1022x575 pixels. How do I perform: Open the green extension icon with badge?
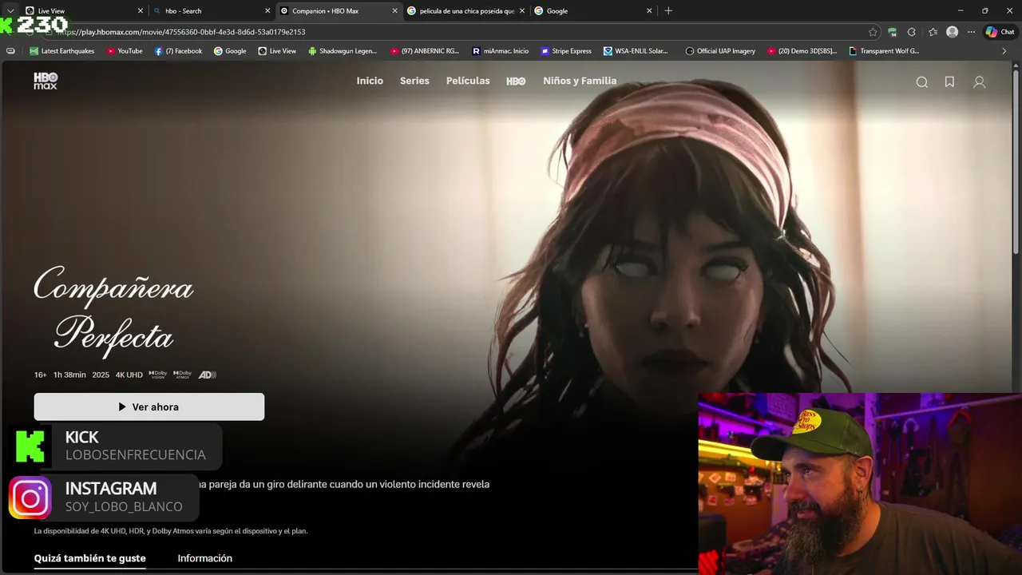click(893, 32)
